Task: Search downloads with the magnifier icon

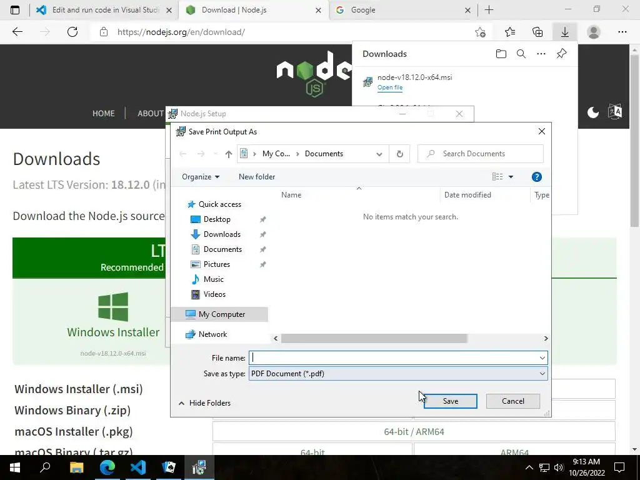Action: pos(521,54)
